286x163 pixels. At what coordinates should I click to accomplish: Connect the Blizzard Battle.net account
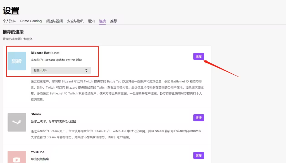[x=199, y=56]
